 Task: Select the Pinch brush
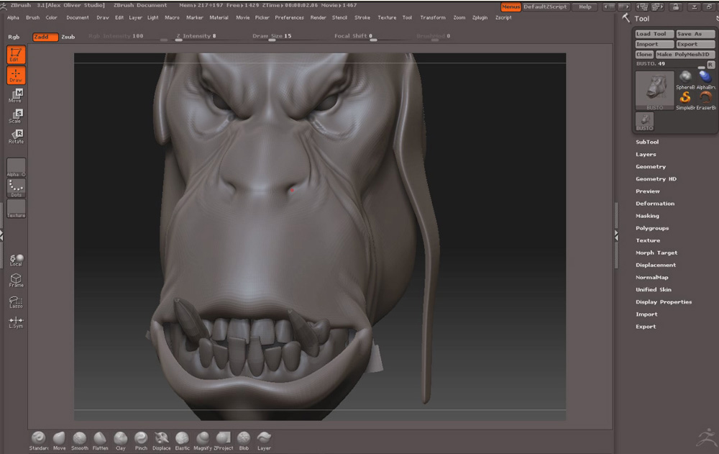click(x=141, y=438)
